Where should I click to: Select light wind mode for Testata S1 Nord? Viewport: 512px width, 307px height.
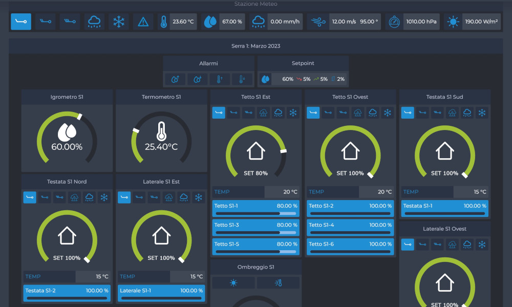click(x=30, y=198)
